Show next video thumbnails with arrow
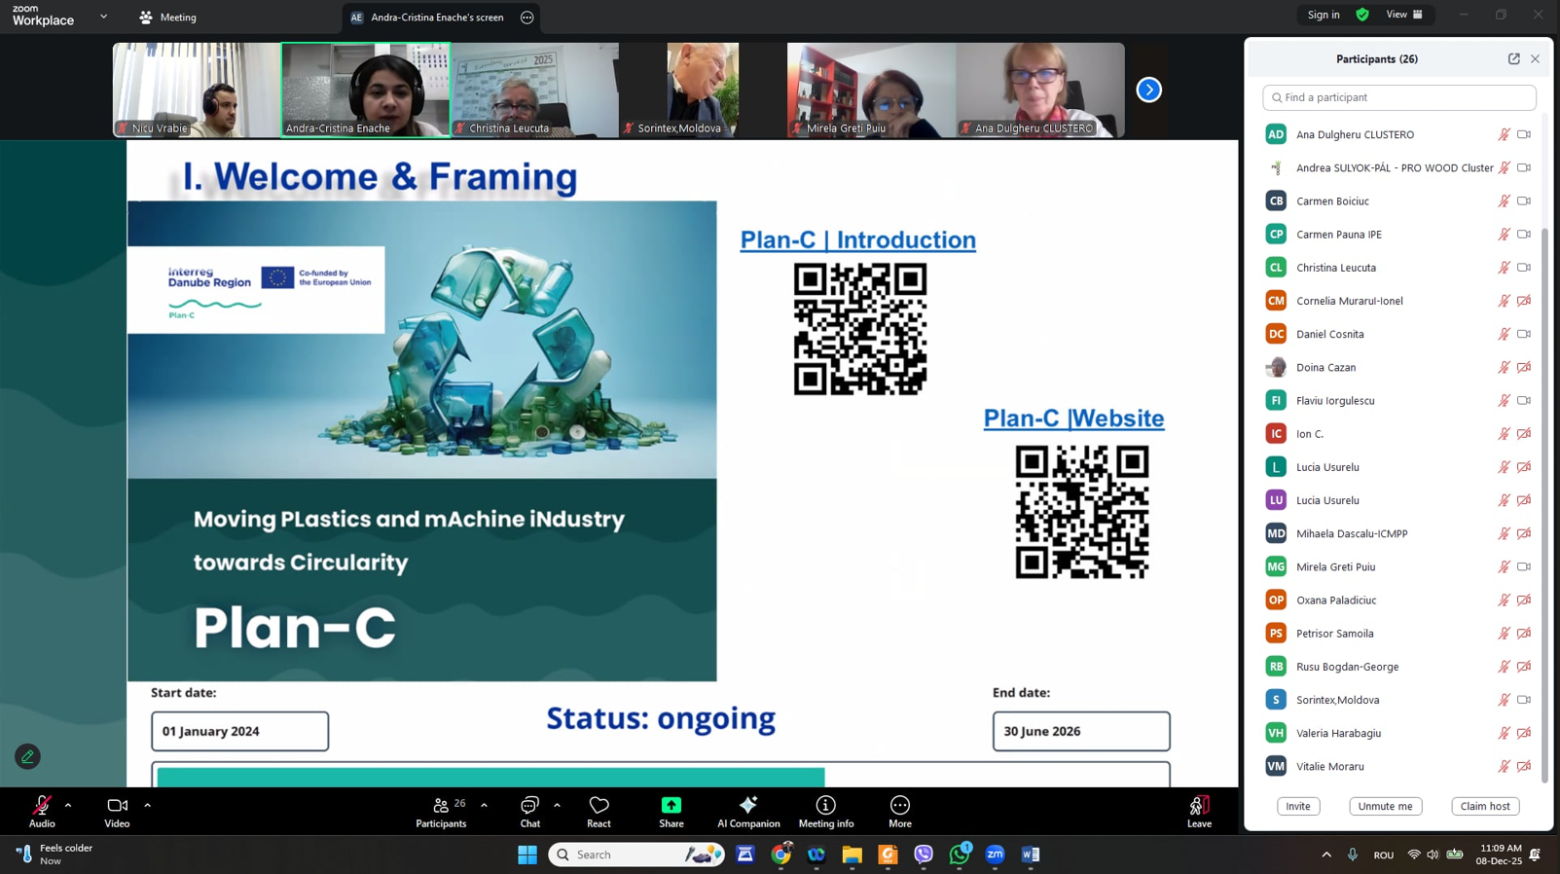Screen dimensions: 1560x874 point(1148,90)
